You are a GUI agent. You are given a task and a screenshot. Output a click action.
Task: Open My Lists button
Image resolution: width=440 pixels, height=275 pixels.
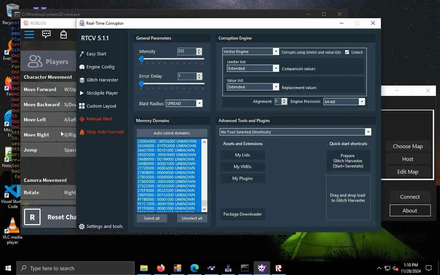click(243, 155)
